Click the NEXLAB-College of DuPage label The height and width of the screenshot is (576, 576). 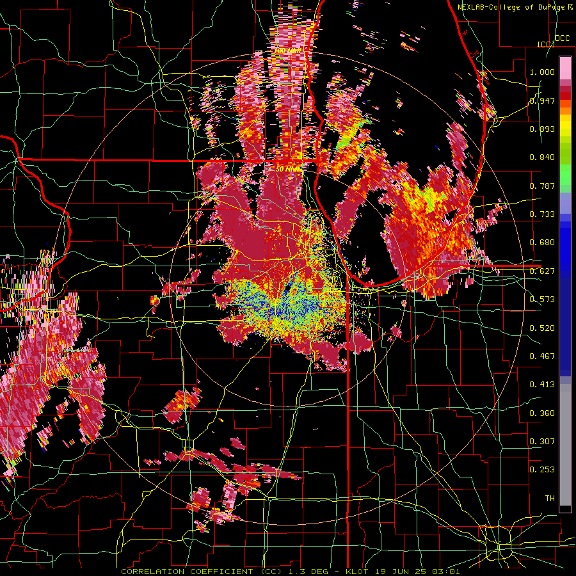[513, 7]
